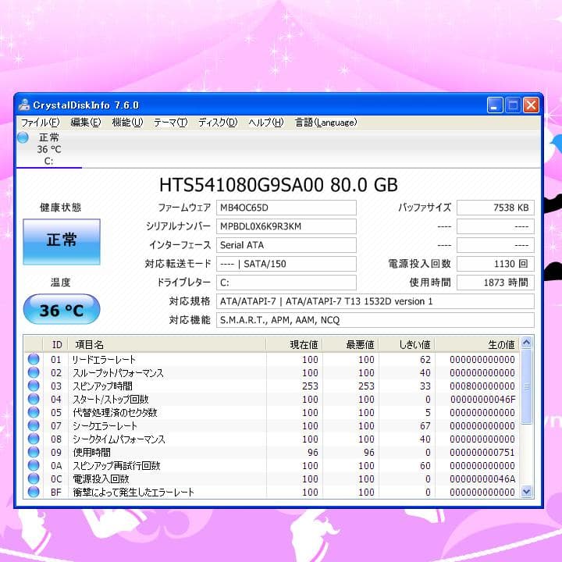Select the リードエラーレート attribute row
The height and width of the screenshot is (562, 562).
(272, 359)
